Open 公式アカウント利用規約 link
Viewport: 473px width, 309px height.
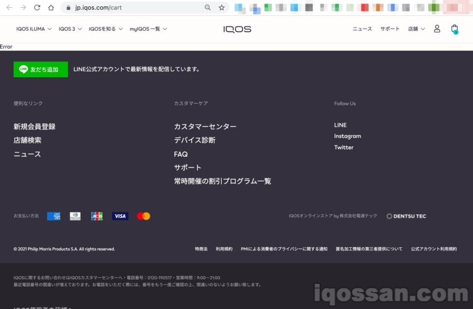coord(434,249)
